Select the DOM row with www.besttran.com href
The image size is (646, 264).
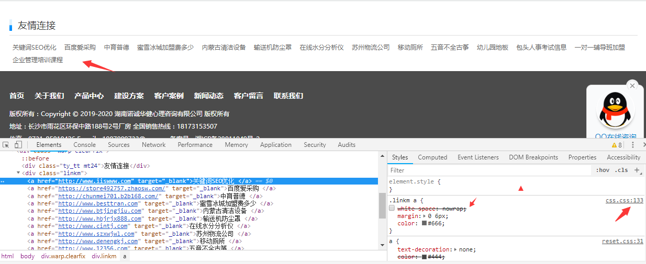point(189,203)
